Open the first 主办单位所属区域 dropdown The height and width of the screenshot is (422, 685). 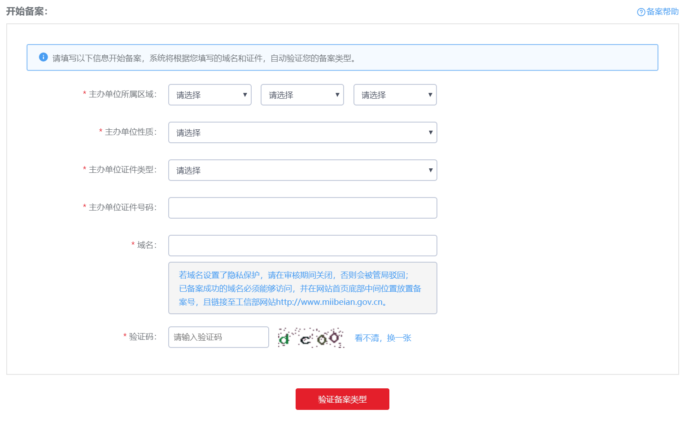(209, 95)
